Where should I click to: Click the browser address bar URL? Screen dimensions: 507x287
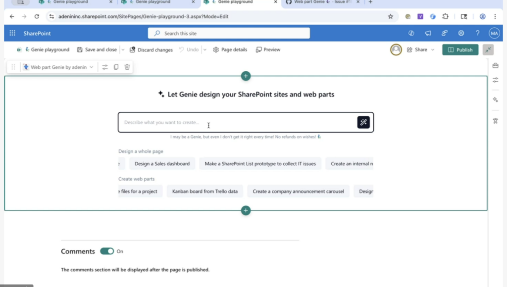pos(143,16)
